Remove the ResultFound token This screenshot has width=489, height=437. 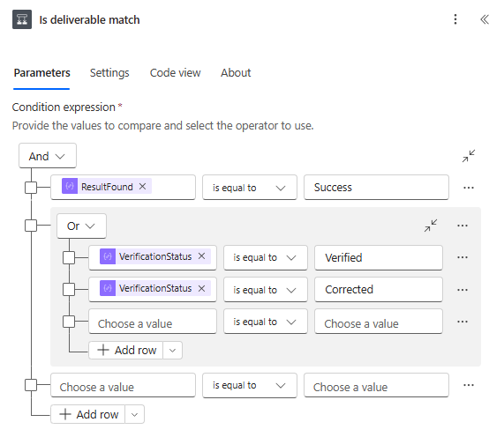coord(142,187)
